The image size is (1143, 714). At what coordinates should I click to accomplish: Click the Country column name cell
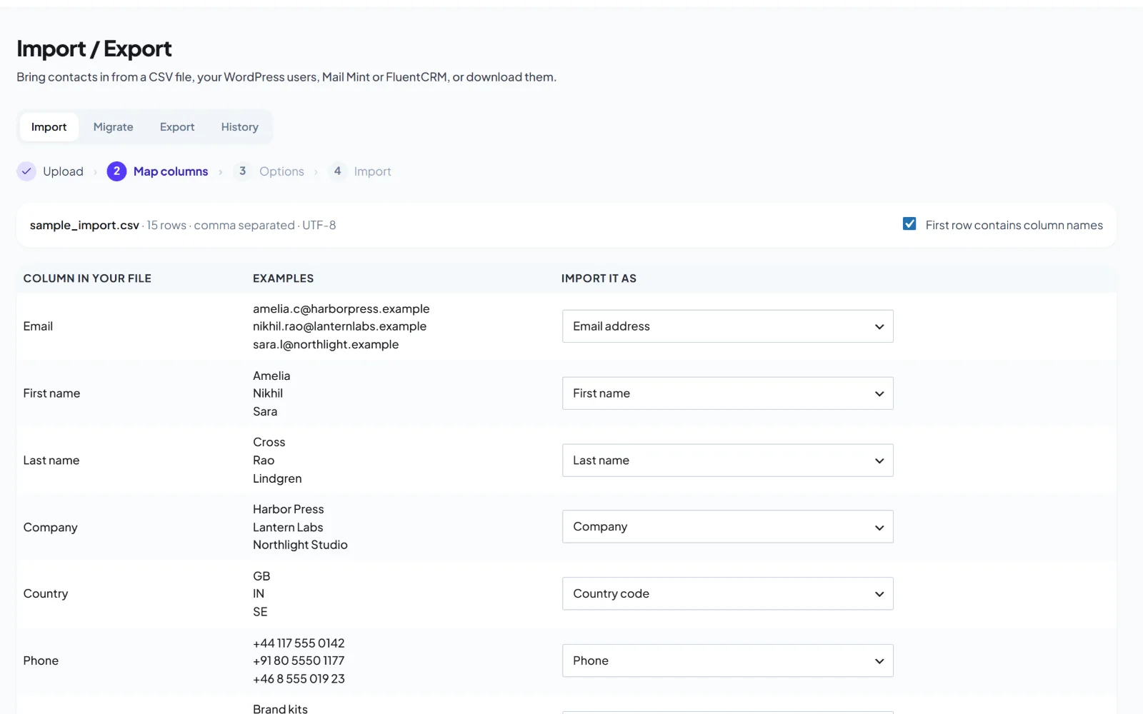[46, 594]
